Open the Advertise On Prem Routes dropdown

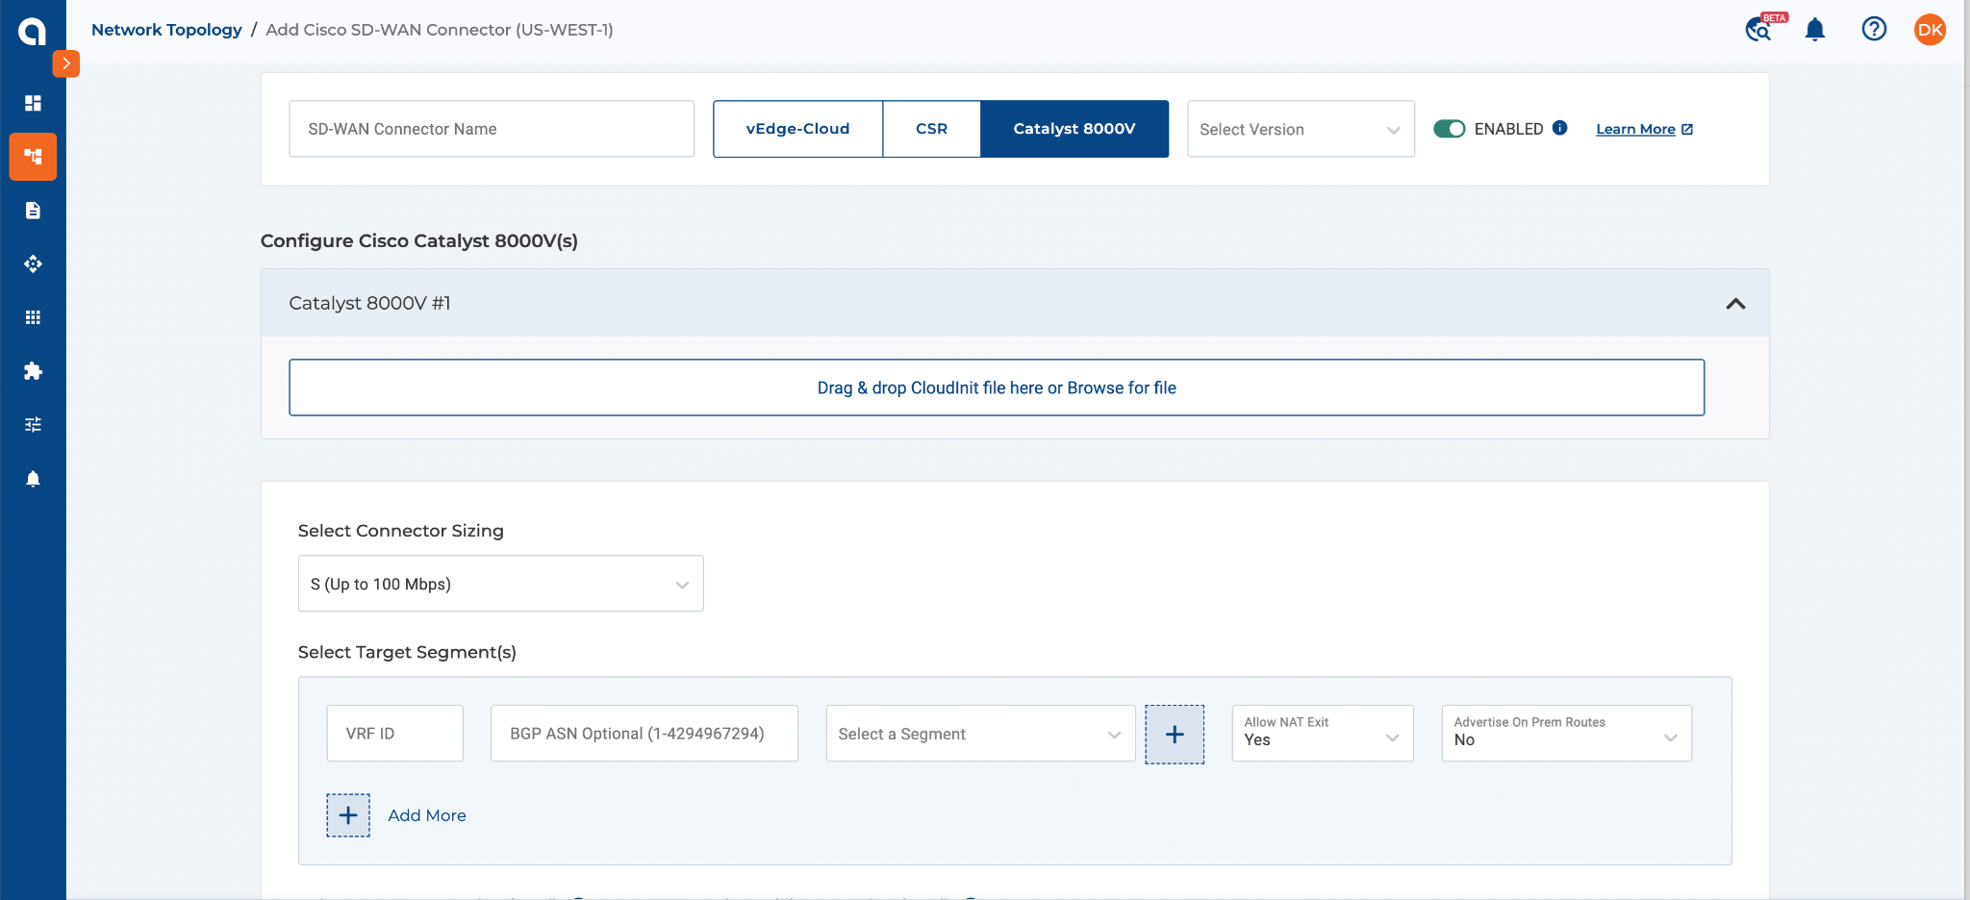click(x=1566, y=734)
